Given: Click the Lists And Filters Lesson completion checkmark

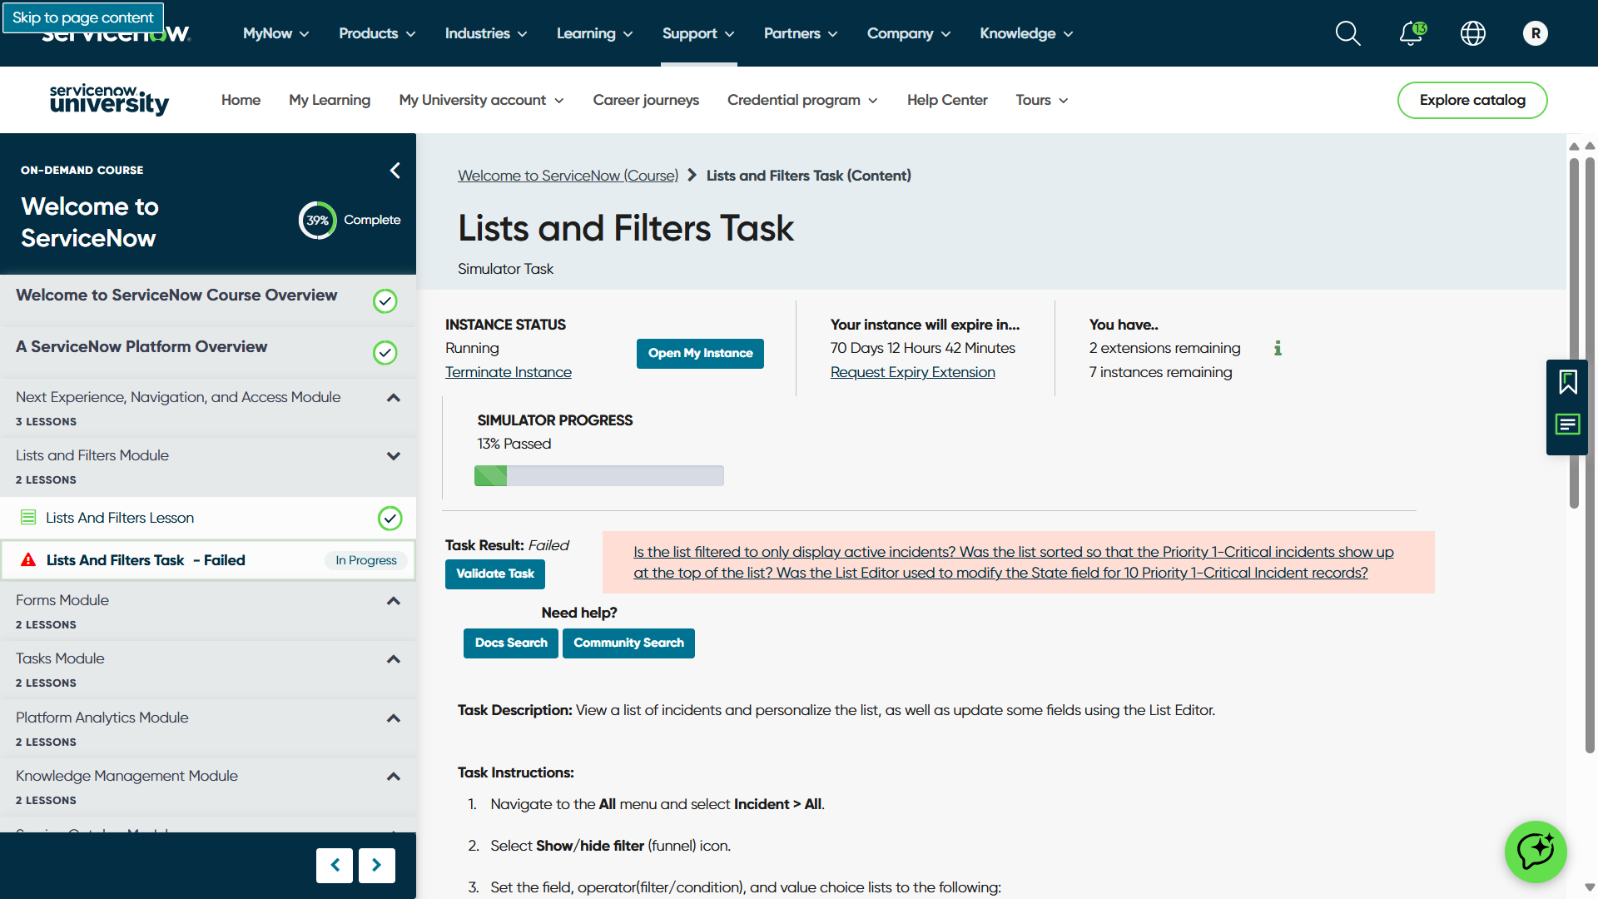Looking at the screenshot, I should tap(390, 518).
